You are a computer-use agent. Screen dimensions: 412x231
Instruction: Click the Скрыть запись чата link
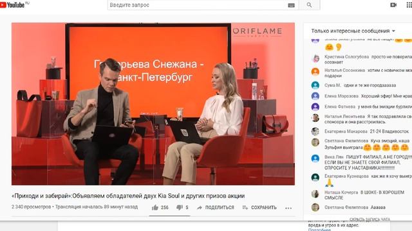coord(370,219)
